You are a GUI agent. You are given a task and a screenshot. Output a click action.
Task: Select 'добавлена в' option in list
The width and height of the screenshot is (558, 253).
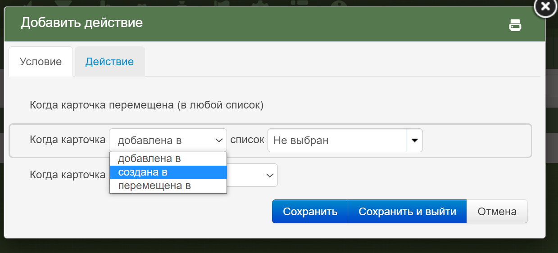pos(168,159)
